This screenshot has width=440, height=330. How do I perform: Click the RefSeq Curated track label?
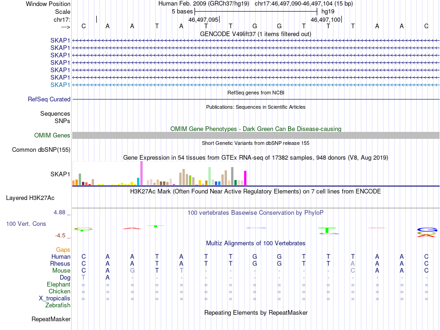(49, 99)
